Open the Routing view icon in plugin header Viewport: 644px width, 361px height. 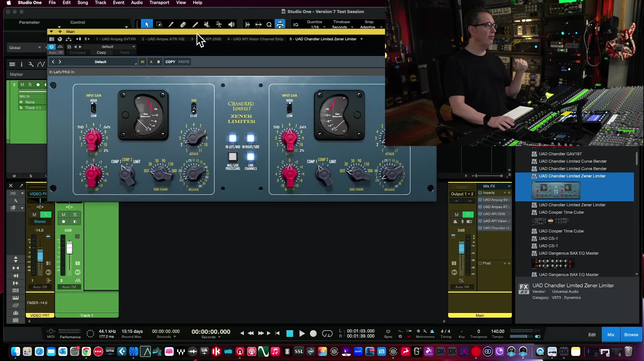pos(69,39)
